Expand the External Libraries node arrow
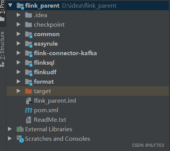 [x=10, y=129]
